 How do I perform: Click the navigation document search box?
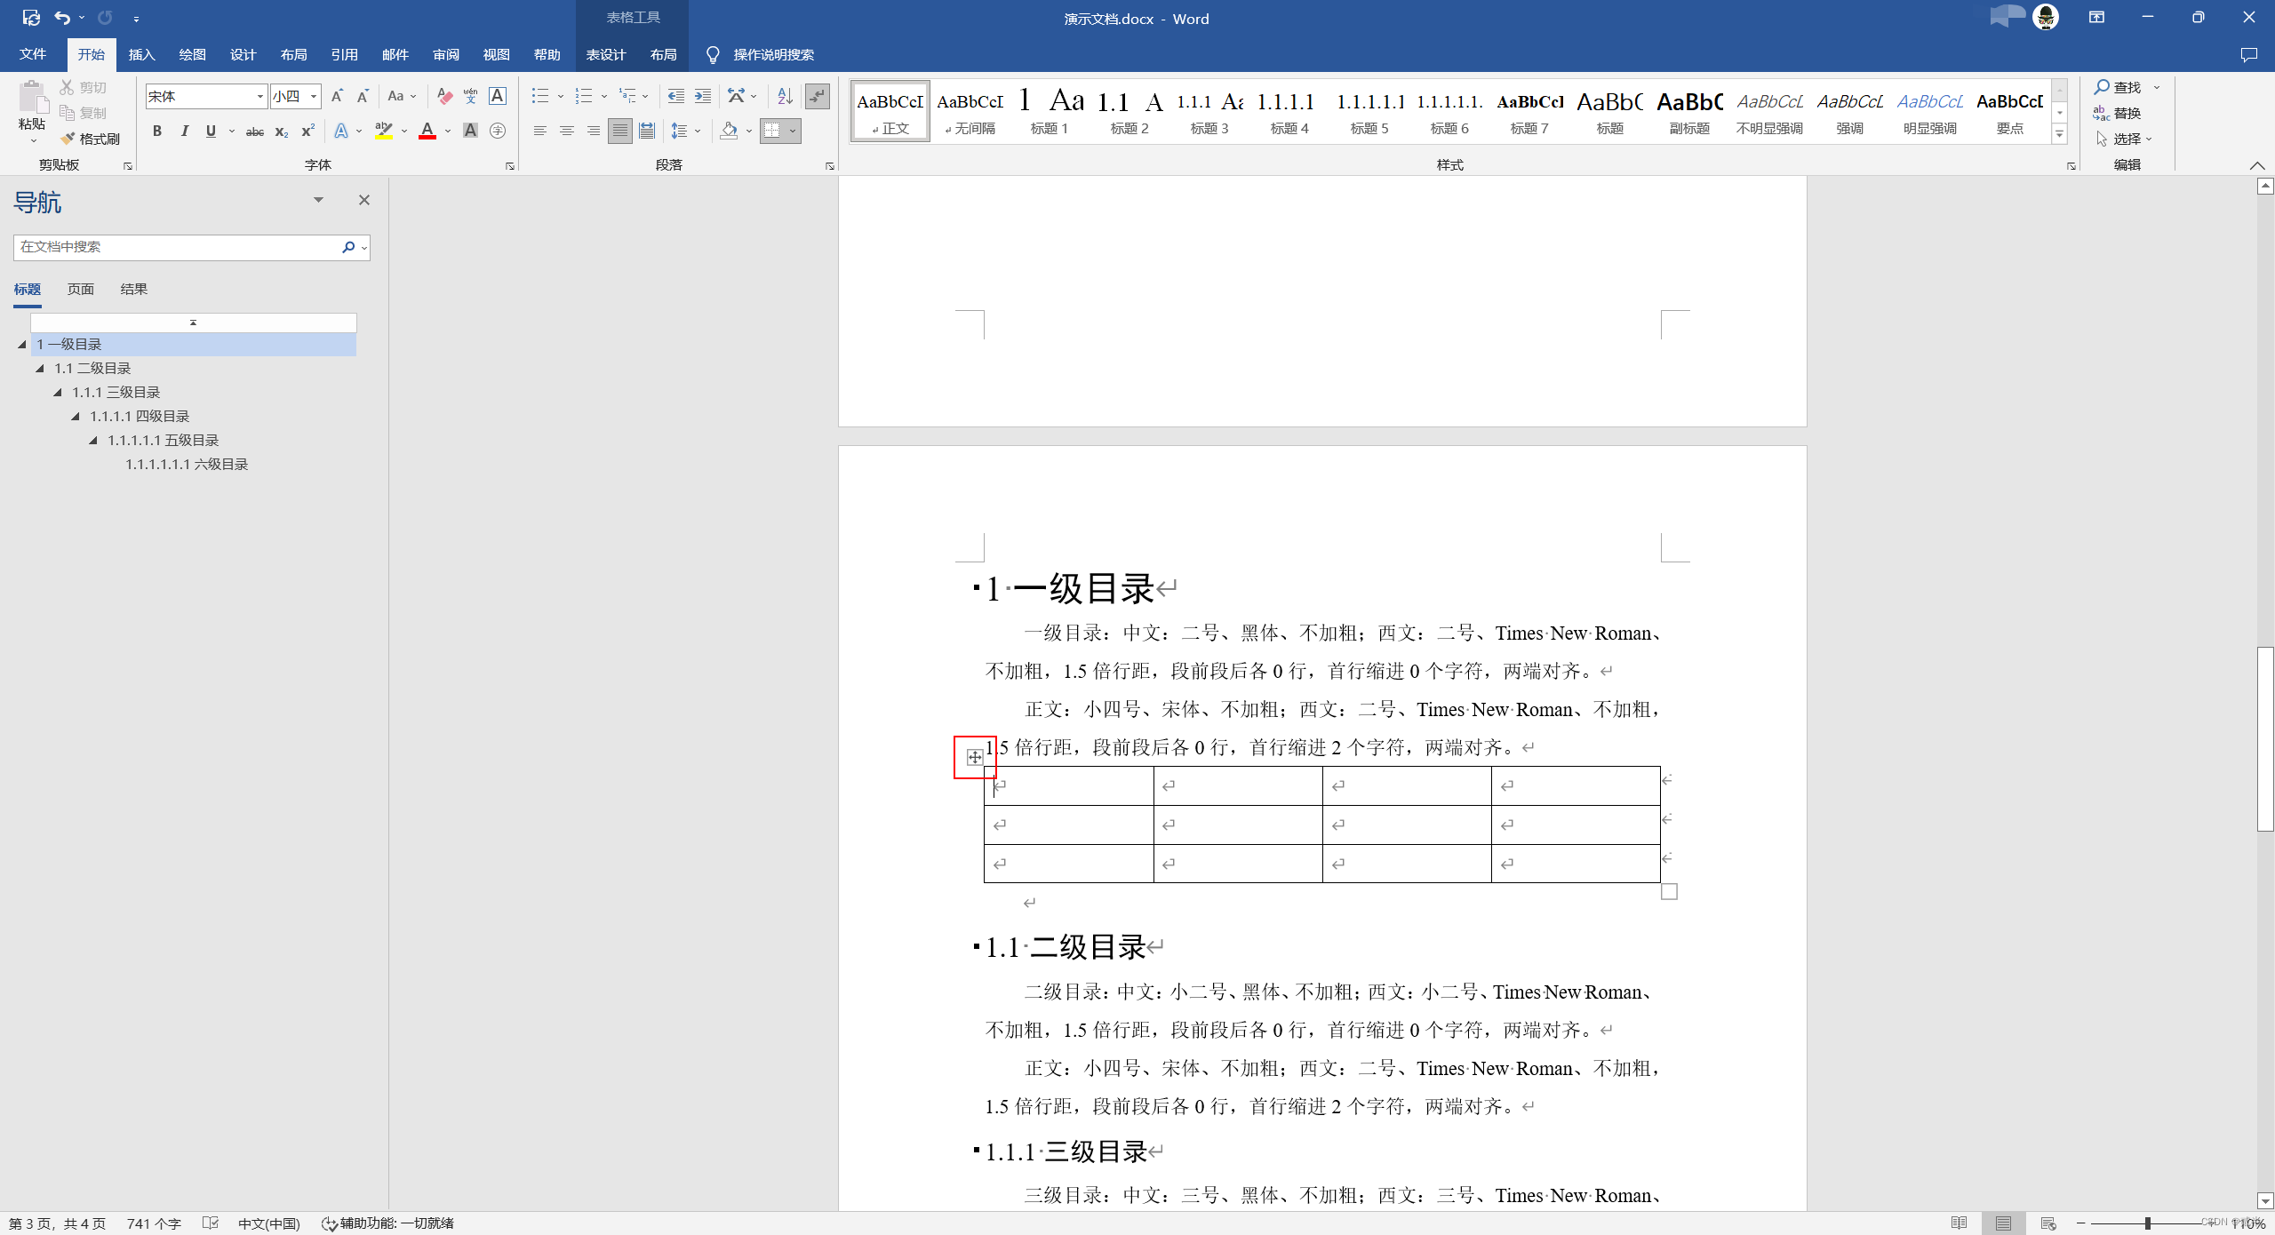[x=176, y=247]
